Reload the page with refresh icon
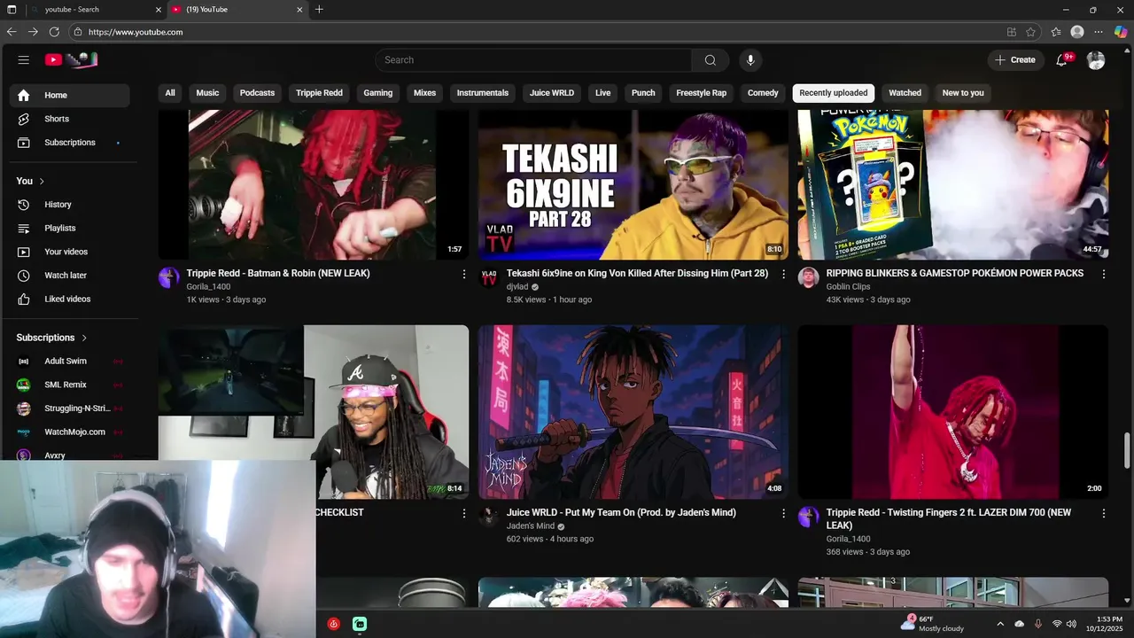The image size is (1134, 638). coord(54,32)
